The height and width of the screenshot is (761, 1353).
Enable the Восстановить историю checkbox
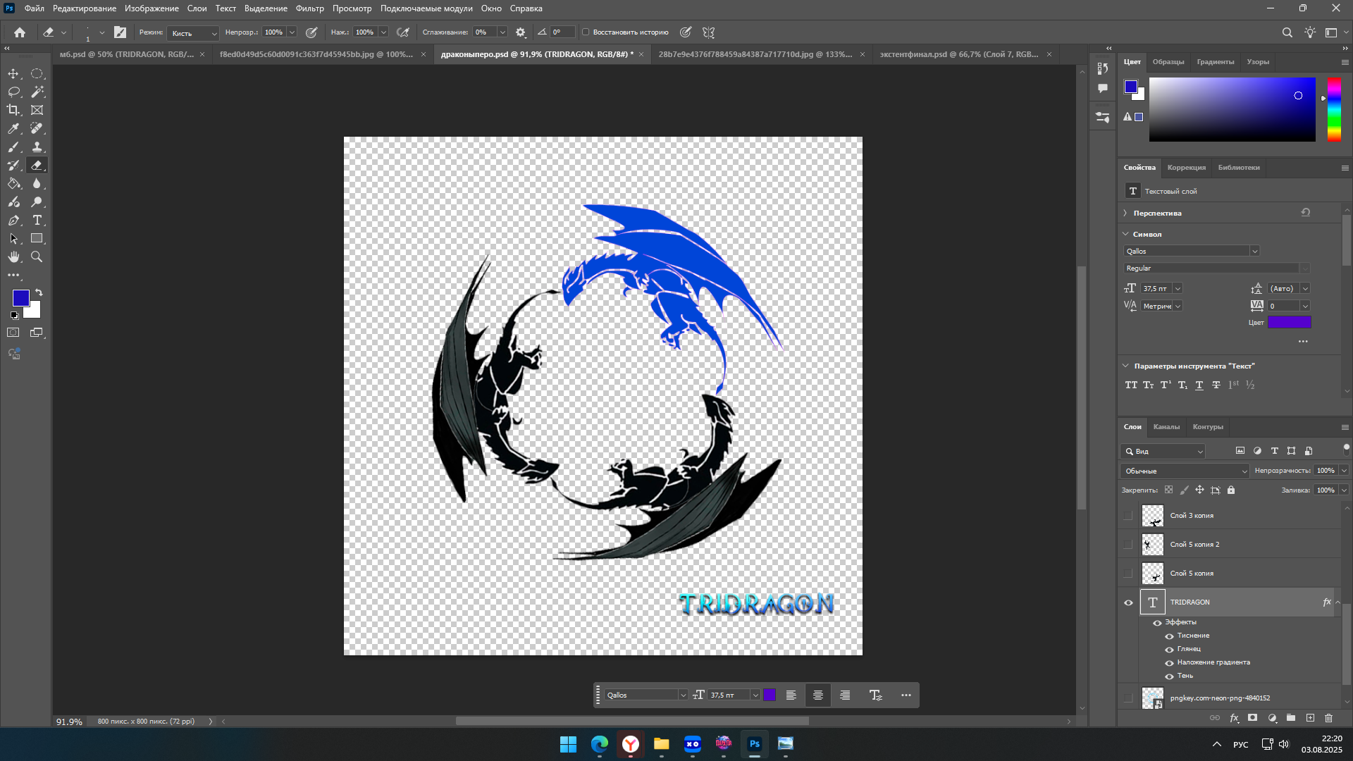click(586, 32)
